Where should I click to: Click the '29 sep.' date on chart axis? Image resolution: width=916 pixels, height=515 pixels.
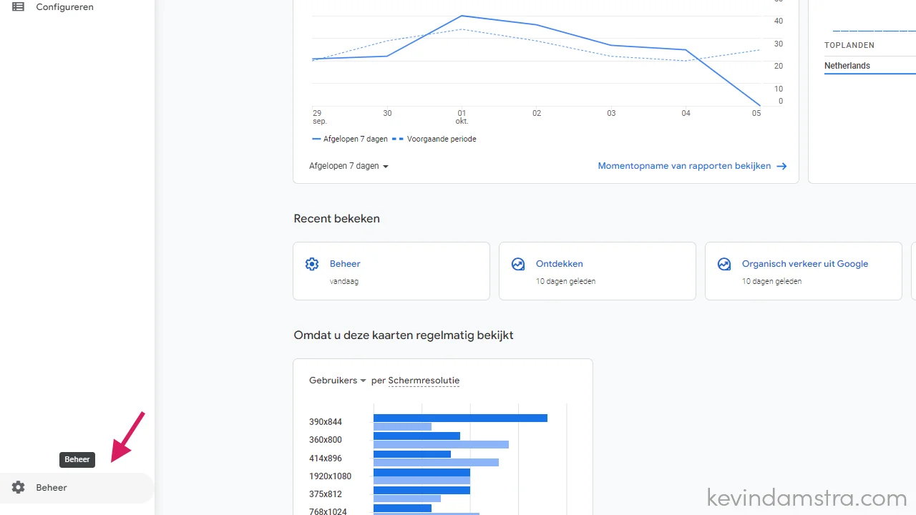pos(319,117)
